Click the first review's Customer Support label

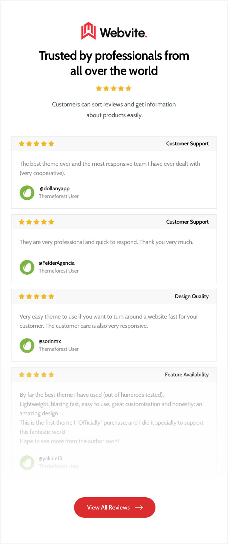187,144
